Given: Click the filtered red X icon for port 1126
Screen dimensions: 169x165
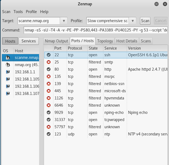Looking at the screenshot, I should tap(49, 98).
